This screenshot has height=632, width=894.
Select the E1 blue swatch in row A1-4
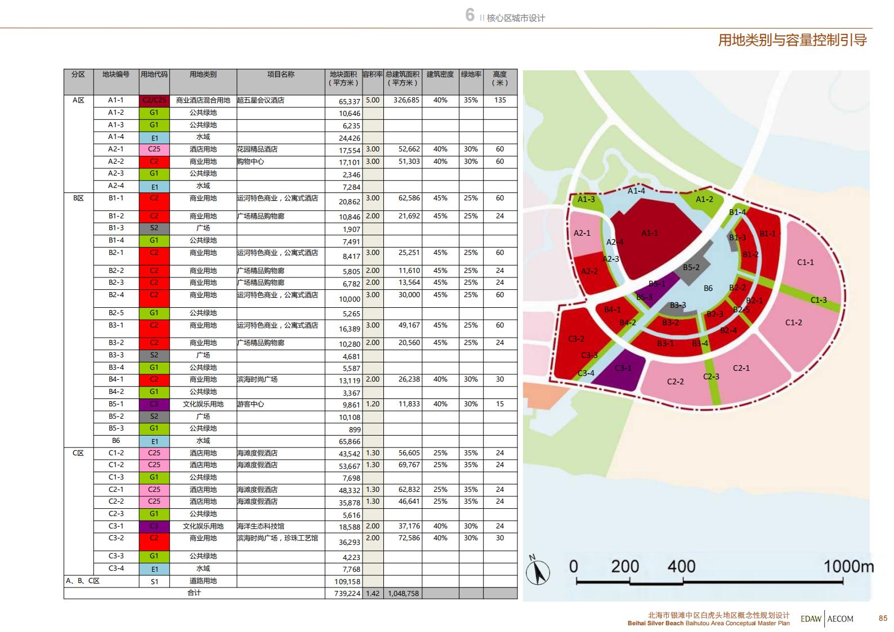click(x=154, y=137)
